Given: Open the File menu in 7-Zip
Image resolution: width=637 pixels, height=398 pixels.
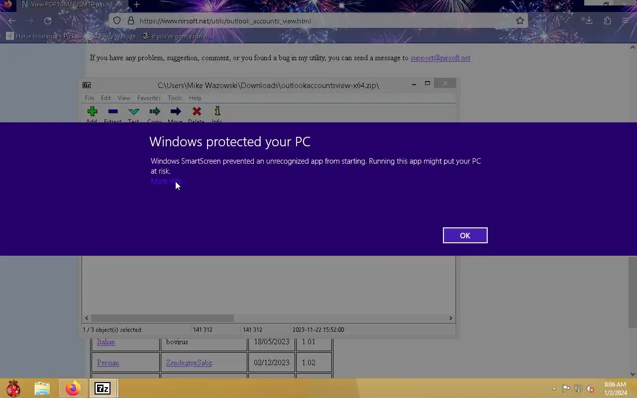Looking at the screenshot, I should tap(90, 98).
